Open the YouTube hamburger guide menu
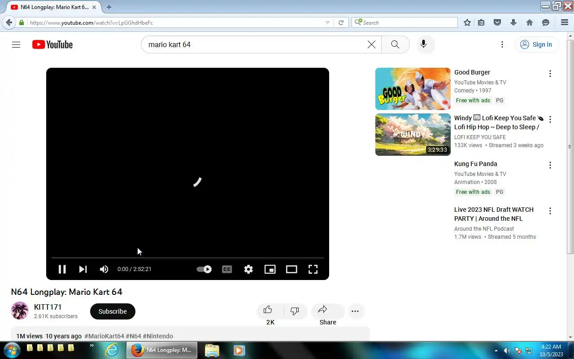Image resolution: width=574 pixels, height=359 pixels. (x=16, y=44)
